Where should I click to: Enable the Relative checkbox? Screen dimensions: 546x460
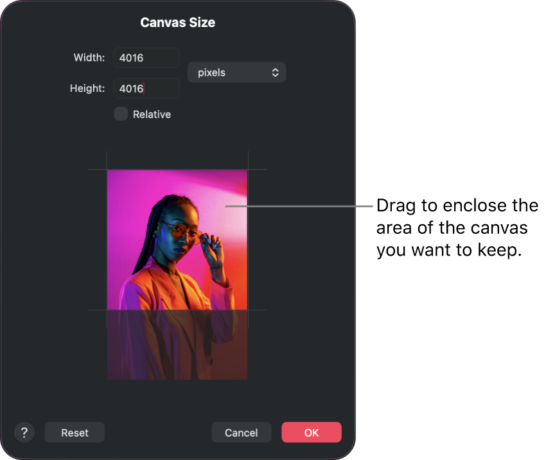click(x=120, y=114)
